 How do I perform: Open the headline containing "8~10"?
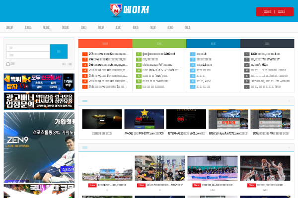pyautogui.click(x=217, y=185)
